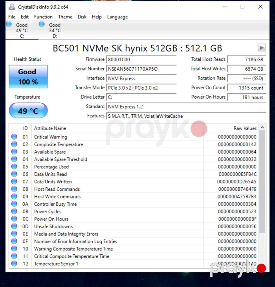
Task: Select the D: drive tab
Action: tap(55, 30)
